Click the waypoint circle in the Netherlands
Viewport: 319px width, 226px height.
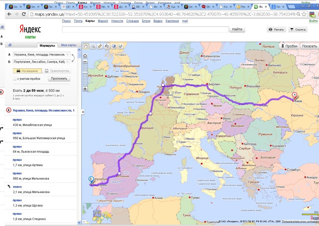163,85
